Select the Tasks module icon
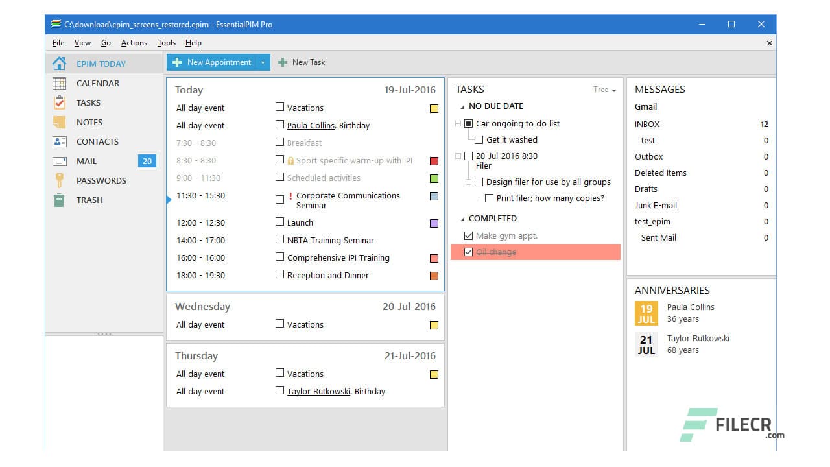The width and height of the screenshot is (830, 467). (59, 102)
